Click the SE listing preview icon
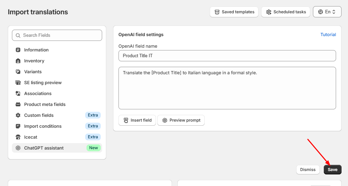The height and width of the screenshot is (186, 348). (x=18, y=82)
